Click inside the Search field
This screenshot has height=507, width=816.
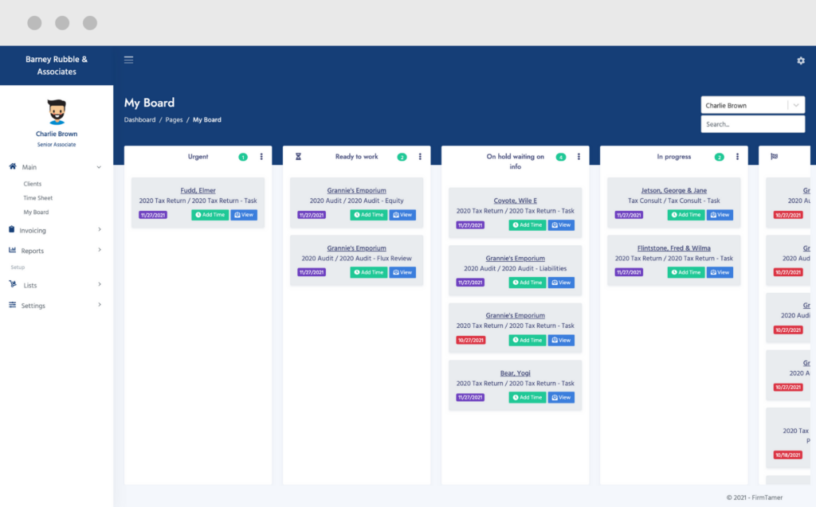[752, 123]
